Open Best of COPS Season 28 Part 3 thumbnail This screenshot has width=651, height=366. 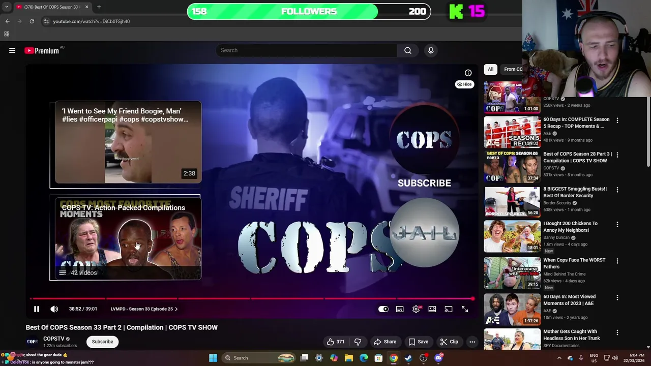512,166
